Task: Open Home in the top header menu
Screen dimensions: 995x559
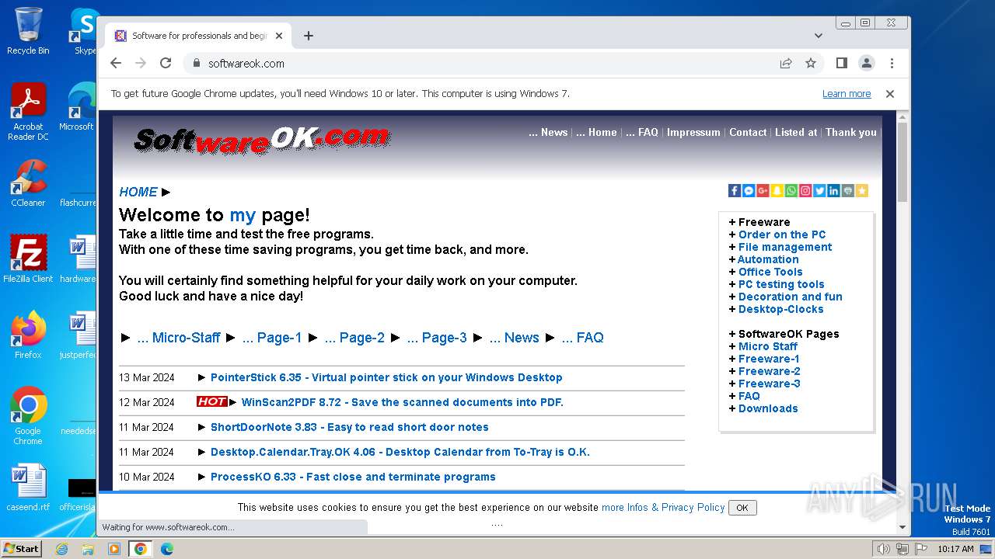Action: click(x=596, y=132)
